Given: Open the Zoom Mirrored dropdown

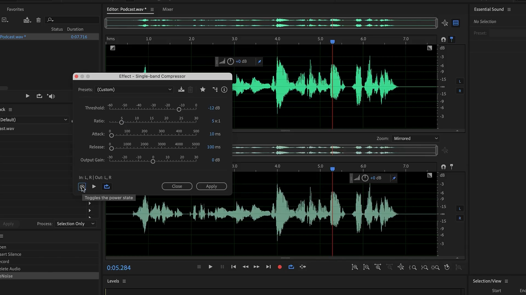Looking at the screenshot, I should coord(415,138).
